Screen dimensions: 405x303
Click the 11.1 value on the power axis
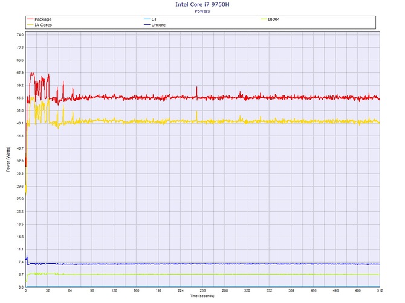[x=21, y=250]
